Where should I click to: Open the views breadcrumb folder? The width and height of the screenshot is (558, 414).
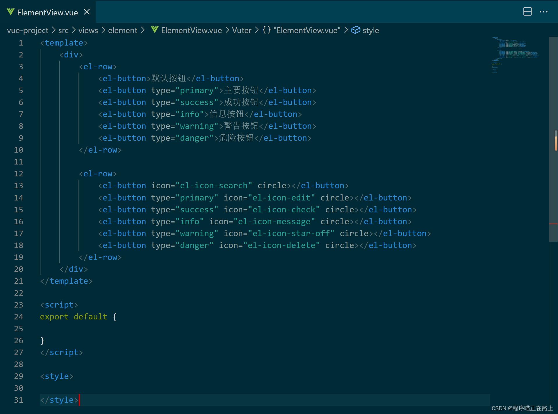(88, 30)
